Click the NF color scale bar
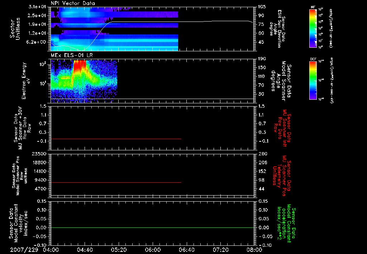367x254 pixels. coord(313,28)
